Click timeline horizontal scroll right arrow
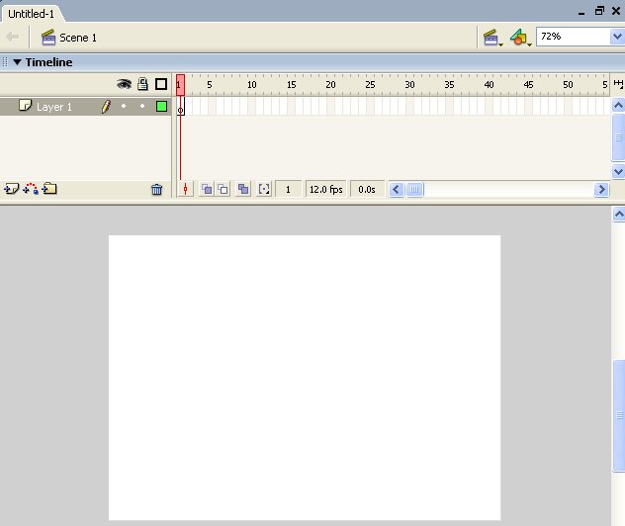Viewport: 625px width, 526px height. click(601, 189)
